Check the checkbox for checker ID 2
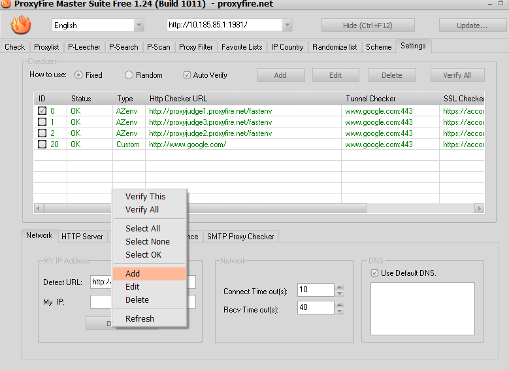 (x=42, y=133)
